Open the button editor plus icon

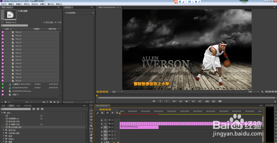point(275,102)
